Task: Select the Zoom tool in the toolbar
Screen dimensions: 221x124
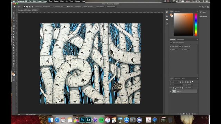Action: (x=14, y=66)
